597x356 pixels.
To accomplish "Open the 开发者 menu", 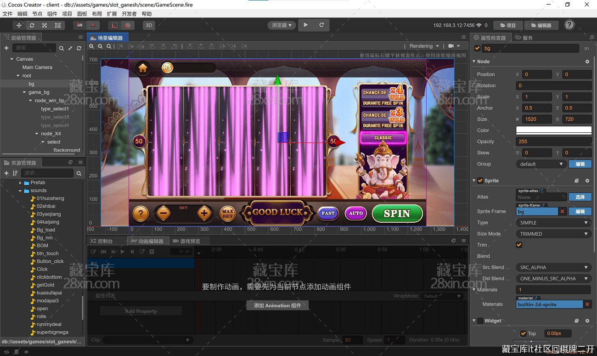I will pyautogui.click(x=129, y=14).
